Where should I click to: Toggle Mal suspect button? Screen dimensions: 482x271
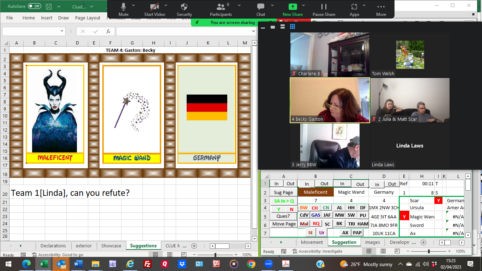[x=304, y=224]
